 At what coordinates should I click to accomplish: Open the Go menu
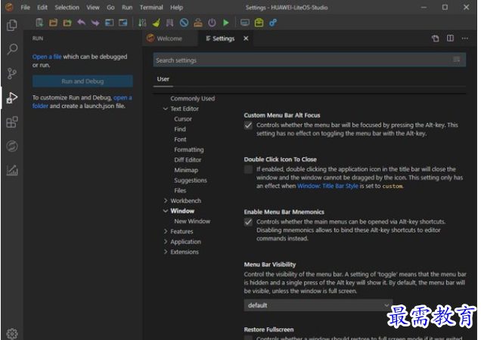pyautogui.click(x=110, y=8)
